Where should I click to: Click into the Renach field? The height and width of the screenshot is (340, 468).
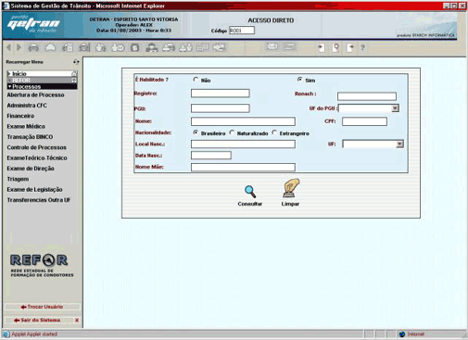367,96
